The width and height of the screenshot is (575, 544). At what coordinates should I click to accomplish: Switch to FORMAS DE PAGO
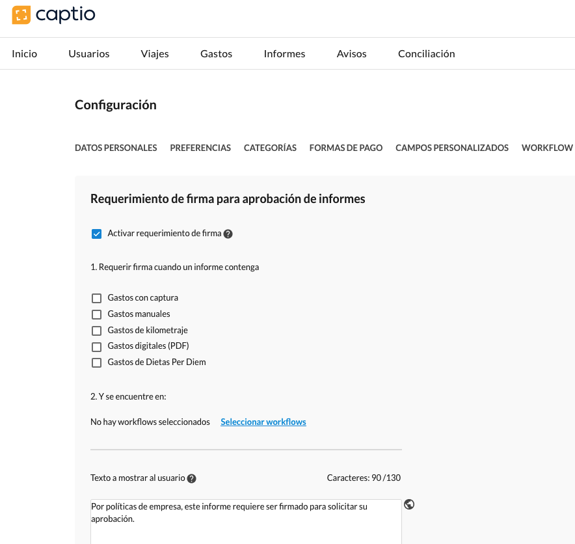coord(345,148)
